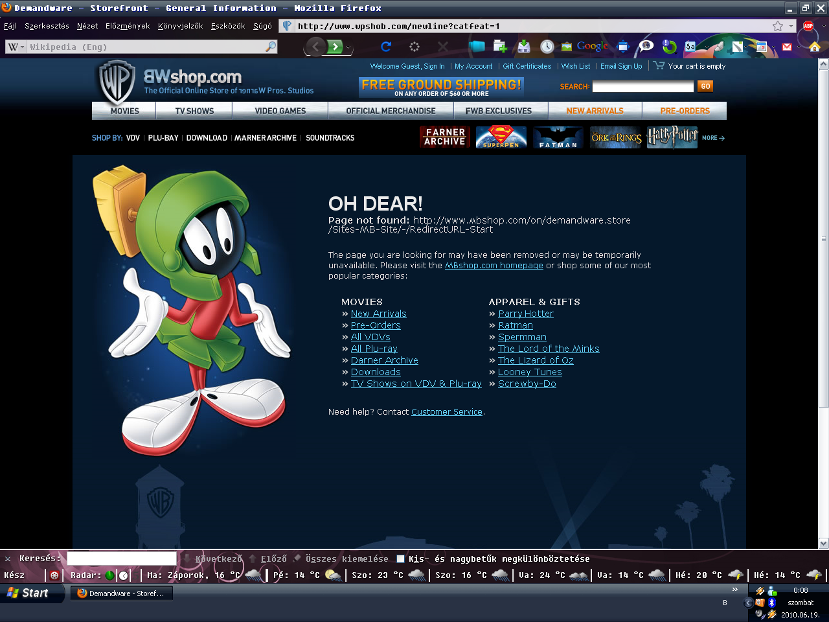
Task: Click the Downloads link under MOVIES
Action: (376, 372)
